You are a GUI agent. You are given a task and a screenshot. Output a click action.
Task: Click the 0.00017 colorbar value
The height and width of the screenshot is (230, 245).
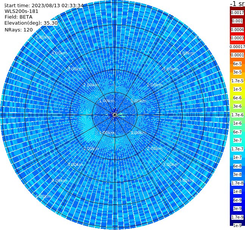(237, 47)
